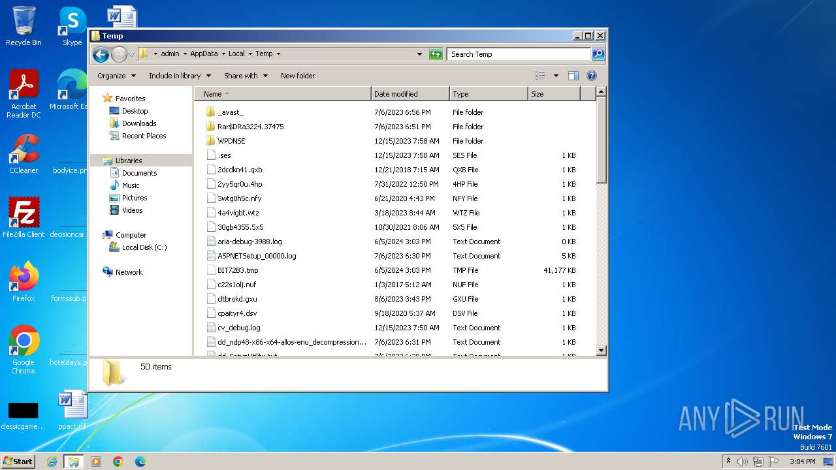Open the Windows Start menu

(x=18, y=461)
